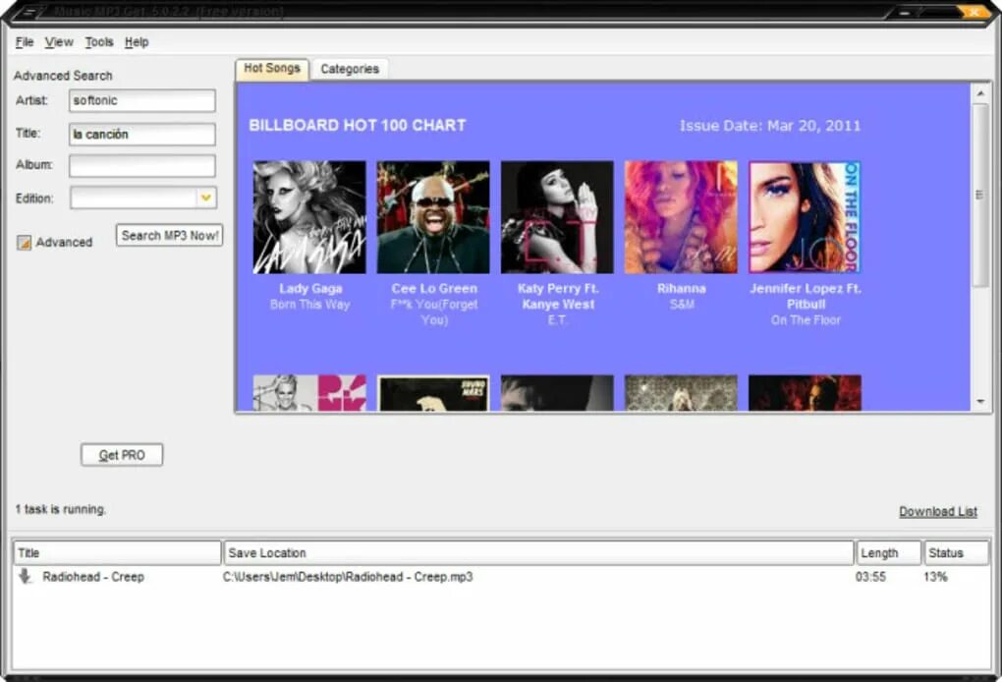Select Jennifer Lopez On The Floor cover
Screen dimensions: 1002x682
[806, 217]
